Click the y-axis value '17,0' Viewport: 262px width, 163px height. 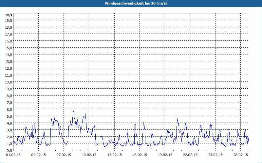pos(9,34)
